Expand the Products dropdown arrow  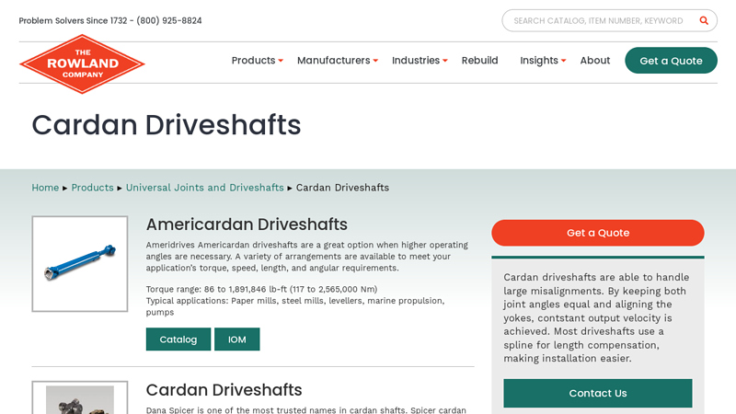[x=281, y=61]
